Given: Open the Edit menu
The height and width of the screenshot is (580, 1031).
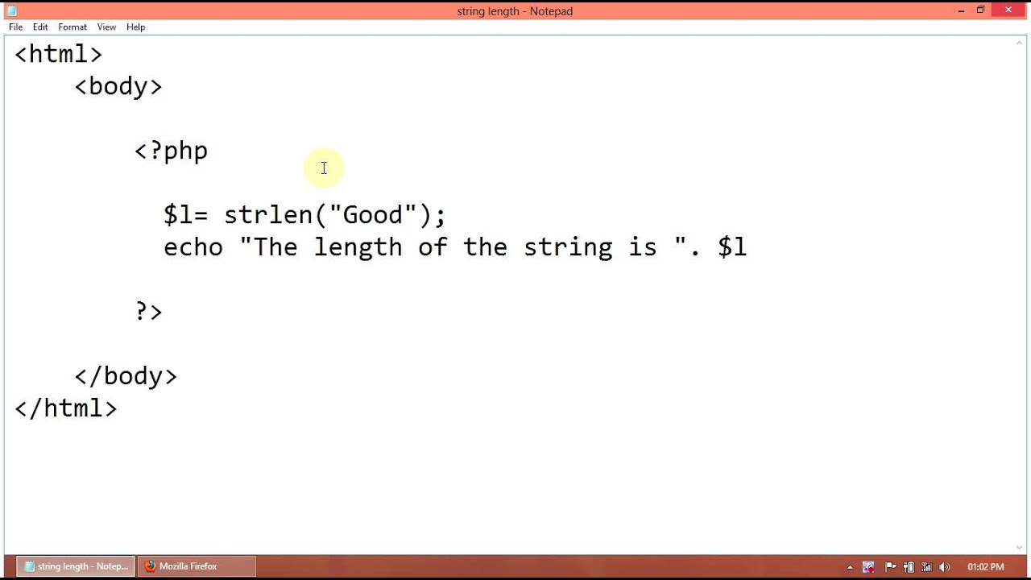Looking at the screenshot, I should tap(40, 27).
